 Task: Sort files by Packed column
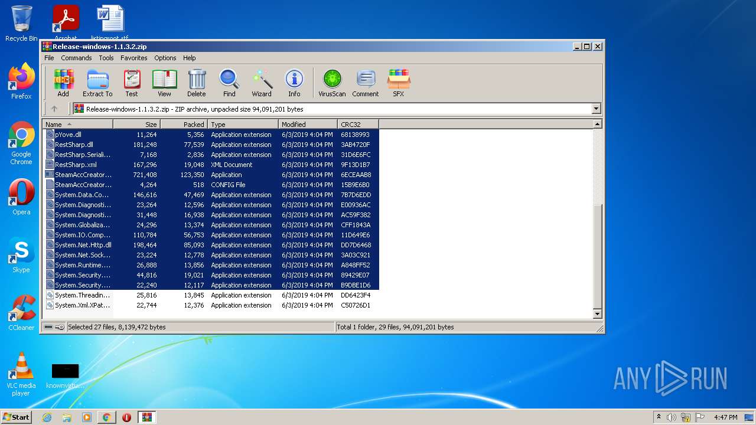184,124
